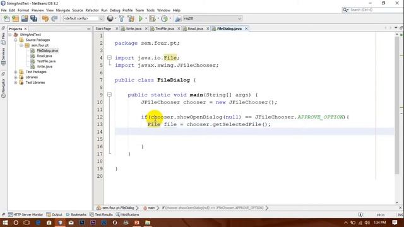Click the Debug Project icon
Image resolution: width=404 pixels, height=227 pixels.
click(152, 18)
